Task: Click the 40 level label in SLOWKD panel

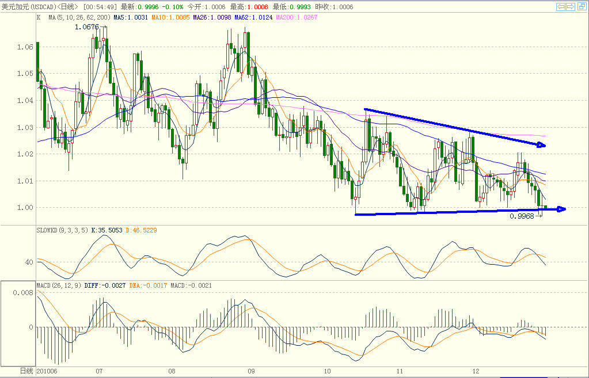Action: click(x=29, y=262)
